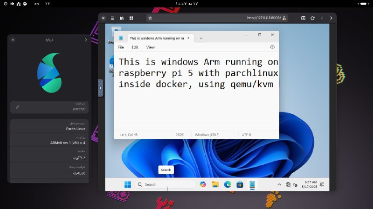Show the tab overview grid in the browser
Image resolution: width=373 pixels, height=209 pixels.
pyautogui.click(x=131, y=18)
